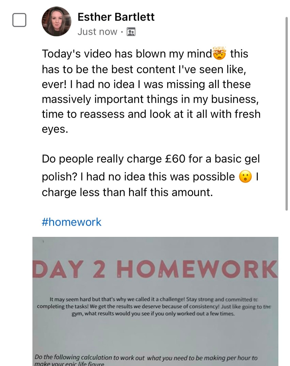
Task: Click the vertical scrollbar on the right edge
Action: tap(286, 114)
